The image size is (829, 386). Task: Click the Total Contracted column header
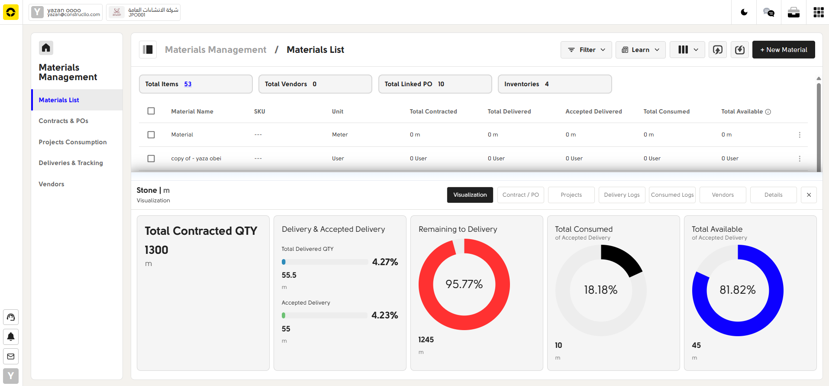(433, 111)
